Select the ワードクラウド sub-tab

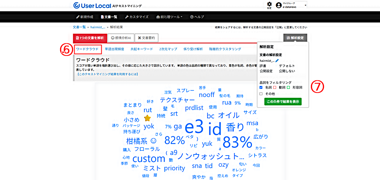[x=87, y=49]
